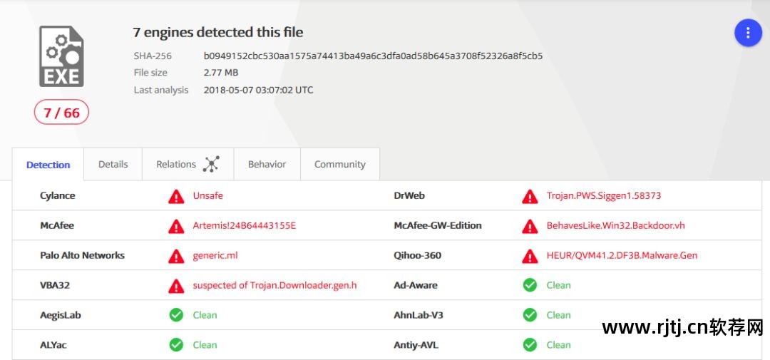The image size is (770, 360).
Task: Click the warning icon in Cylance row
Action: point(176,197)
